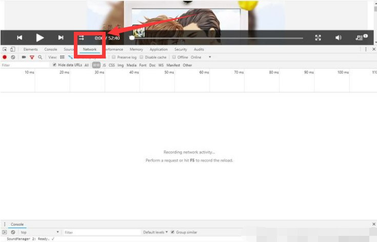Toggle the waterfall overview icon
The height and width of the screenshot is (242, 377).
(70, 57)
